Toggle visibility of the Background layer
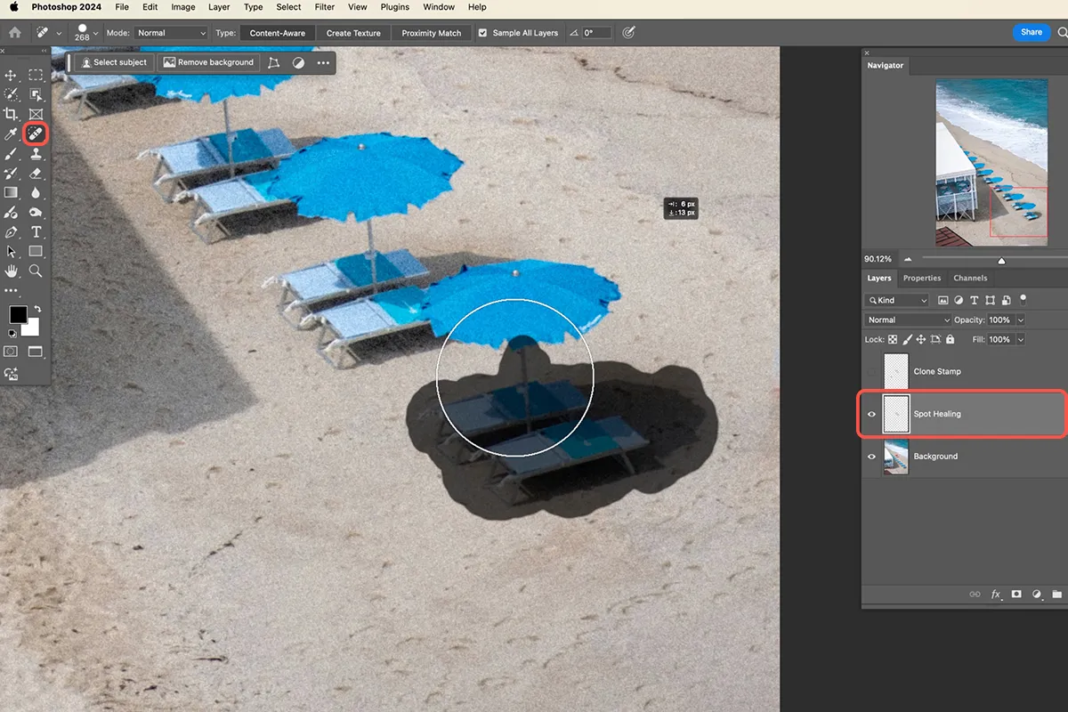 coord(871,457)
